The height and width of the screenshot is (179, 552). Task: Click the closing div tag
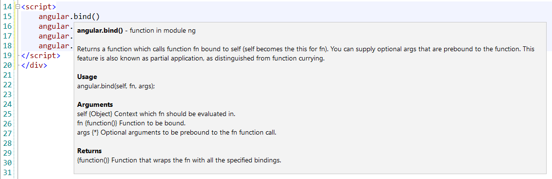(34, 65)
